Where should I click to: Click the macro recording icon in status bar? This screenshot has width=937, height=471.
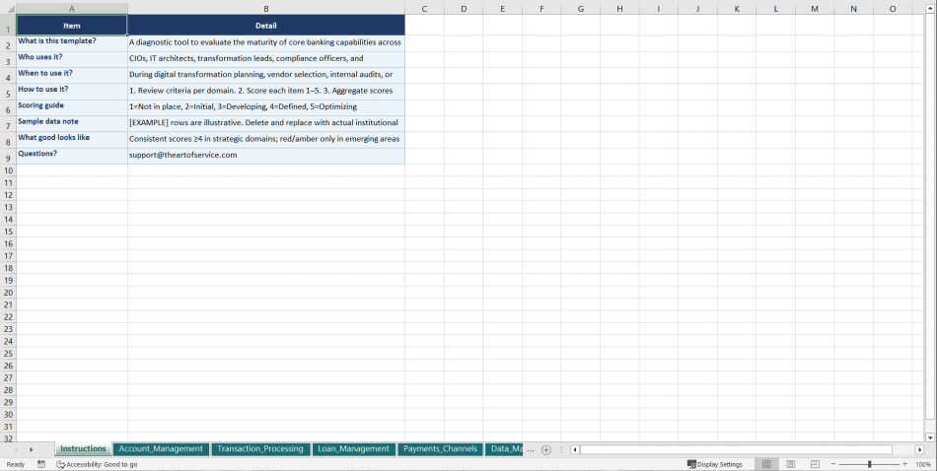pyautogui.click(x=41, y=464)
